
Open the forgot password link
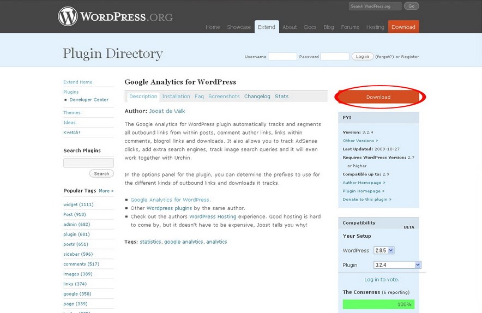tap(384, 57)
